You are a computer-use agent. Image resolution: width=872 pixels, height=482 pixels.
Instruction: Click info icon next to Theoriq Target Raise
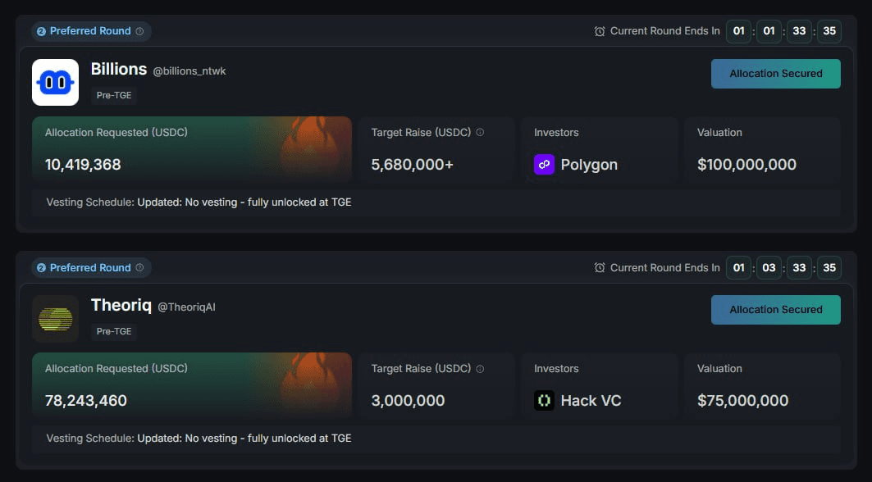480,369
